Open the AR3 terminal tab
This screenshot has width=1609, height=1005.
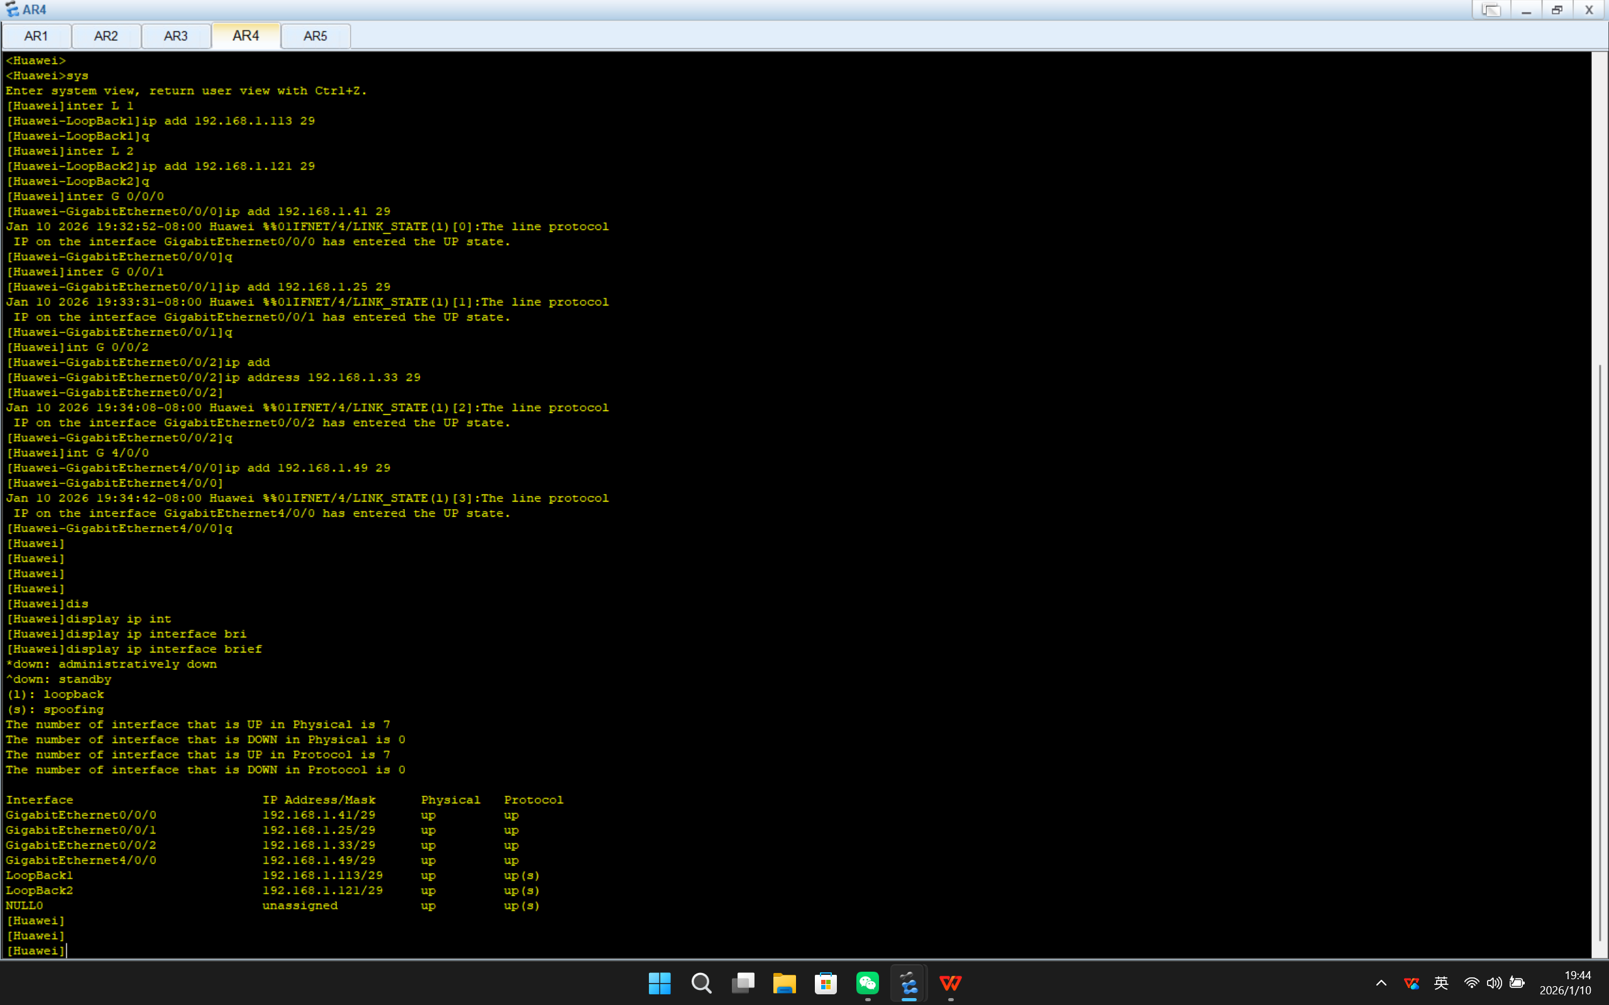[x=175, y=36]
